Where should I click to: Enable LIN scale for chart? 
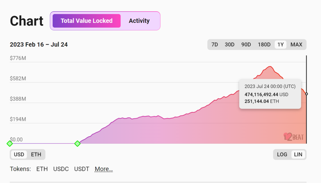[x=298, y=154]
